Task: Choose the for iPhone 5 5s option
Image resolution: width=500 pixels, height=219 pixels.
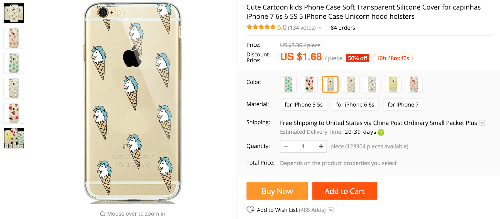Action: point(303,105)
